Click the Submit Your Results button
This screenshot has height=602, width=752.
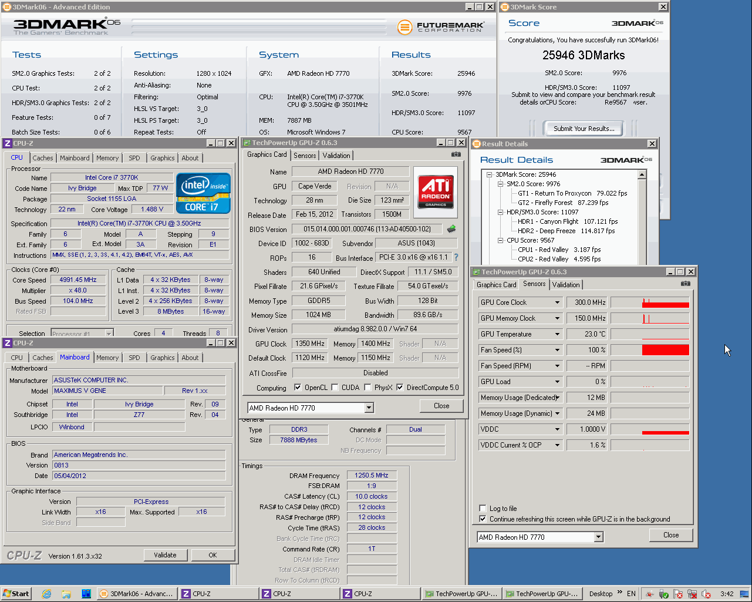tap(584, 129)
